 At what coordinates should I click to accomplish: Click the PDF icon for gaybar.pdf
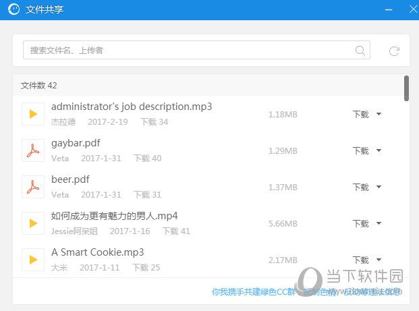(x=33, y=150)
